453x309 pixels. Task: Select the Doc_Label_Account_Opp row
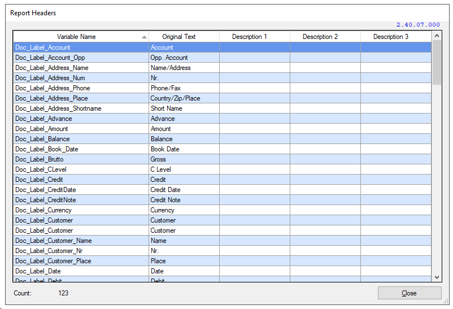(222, 58)
